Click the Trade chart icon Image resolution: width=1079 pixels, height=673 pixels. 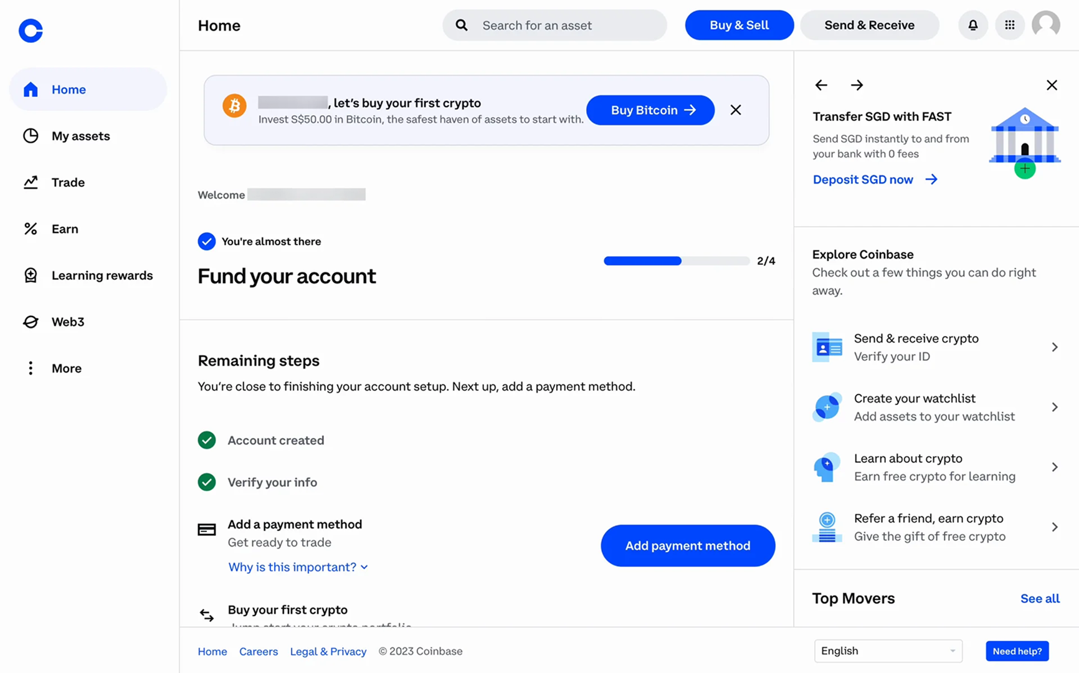(x=31, y=182)
